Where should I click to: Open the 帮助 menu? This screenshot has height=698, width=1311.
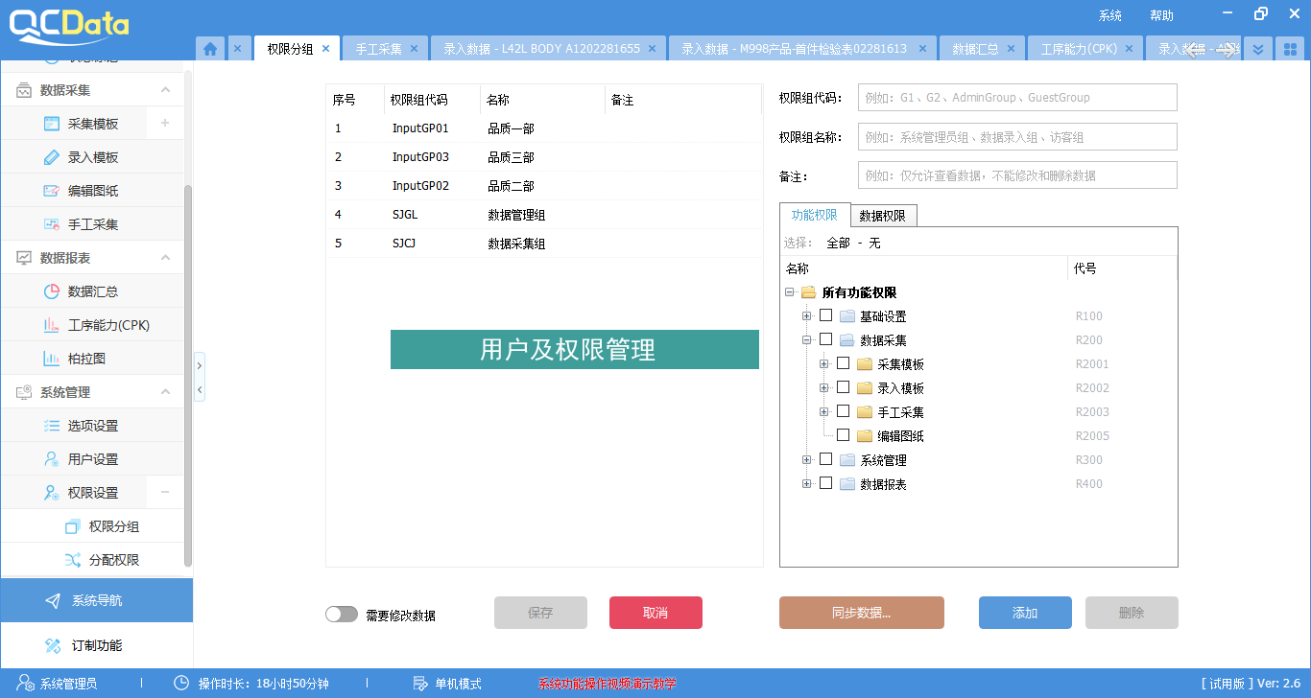pyautogui.click(x=1159, y=15)
